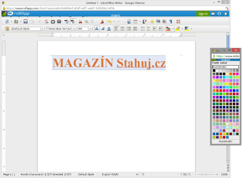Open a file with the folder icon

(16, 21)
